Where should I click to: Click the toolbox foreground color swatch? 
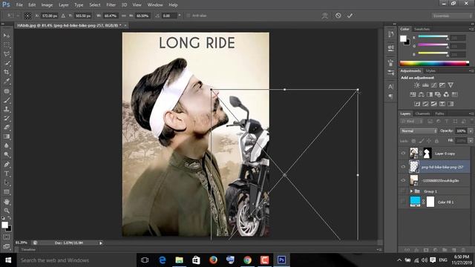coord(4,225)
